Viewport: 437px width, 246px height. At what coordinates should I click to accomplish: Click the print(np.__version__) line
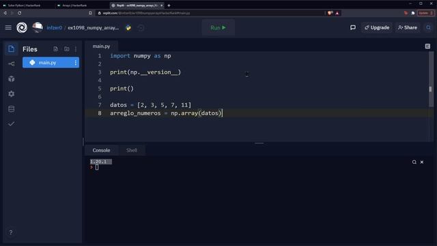[x=145, y=72]
